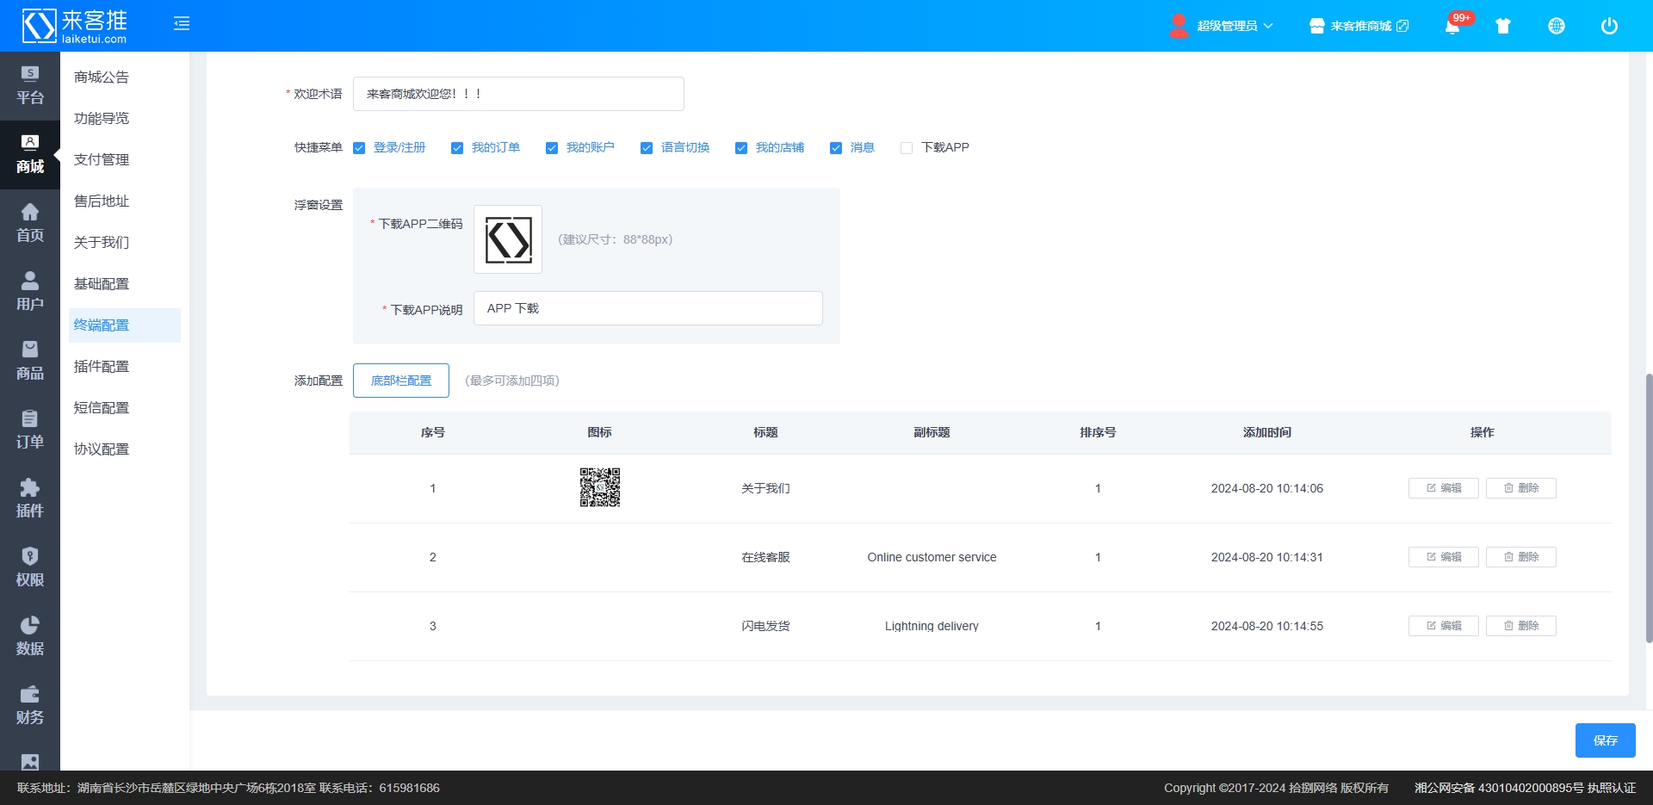The image size is (1653, 805).
Task: Toggle the 语言切换 checkbox
Action: (x=647, y=148)
